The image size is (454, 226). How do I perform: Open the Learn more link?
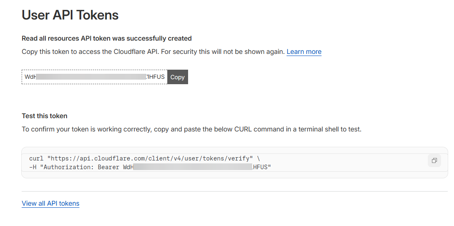point(304,52)
